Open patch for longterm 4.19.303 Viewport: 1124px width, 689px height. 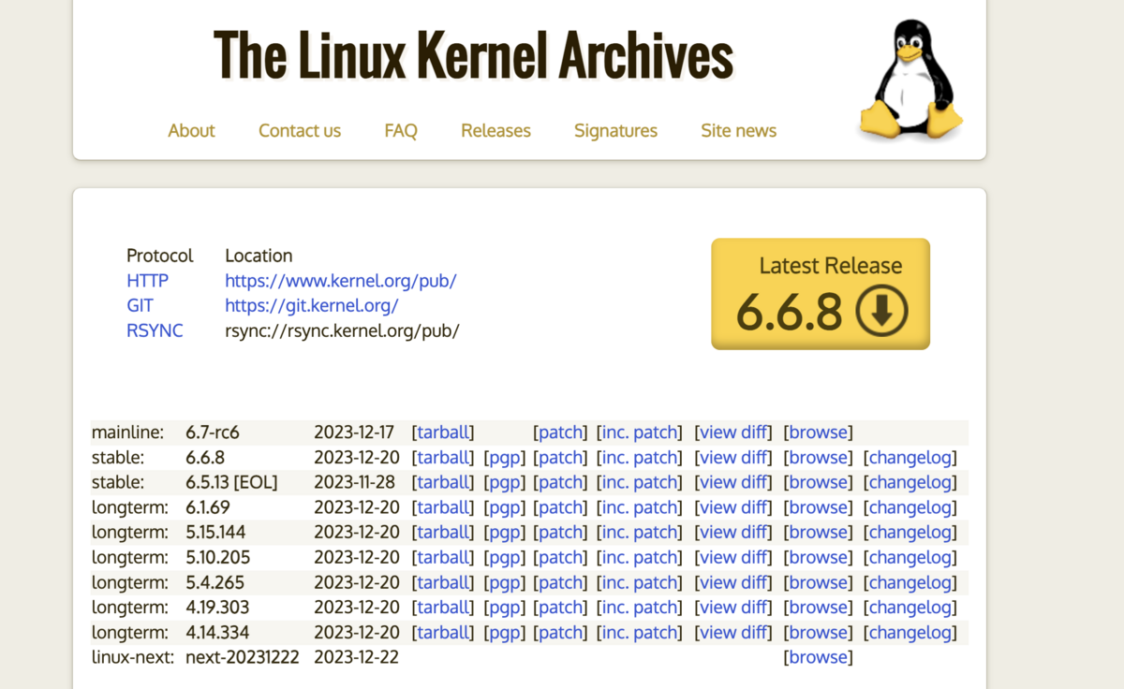560,607
